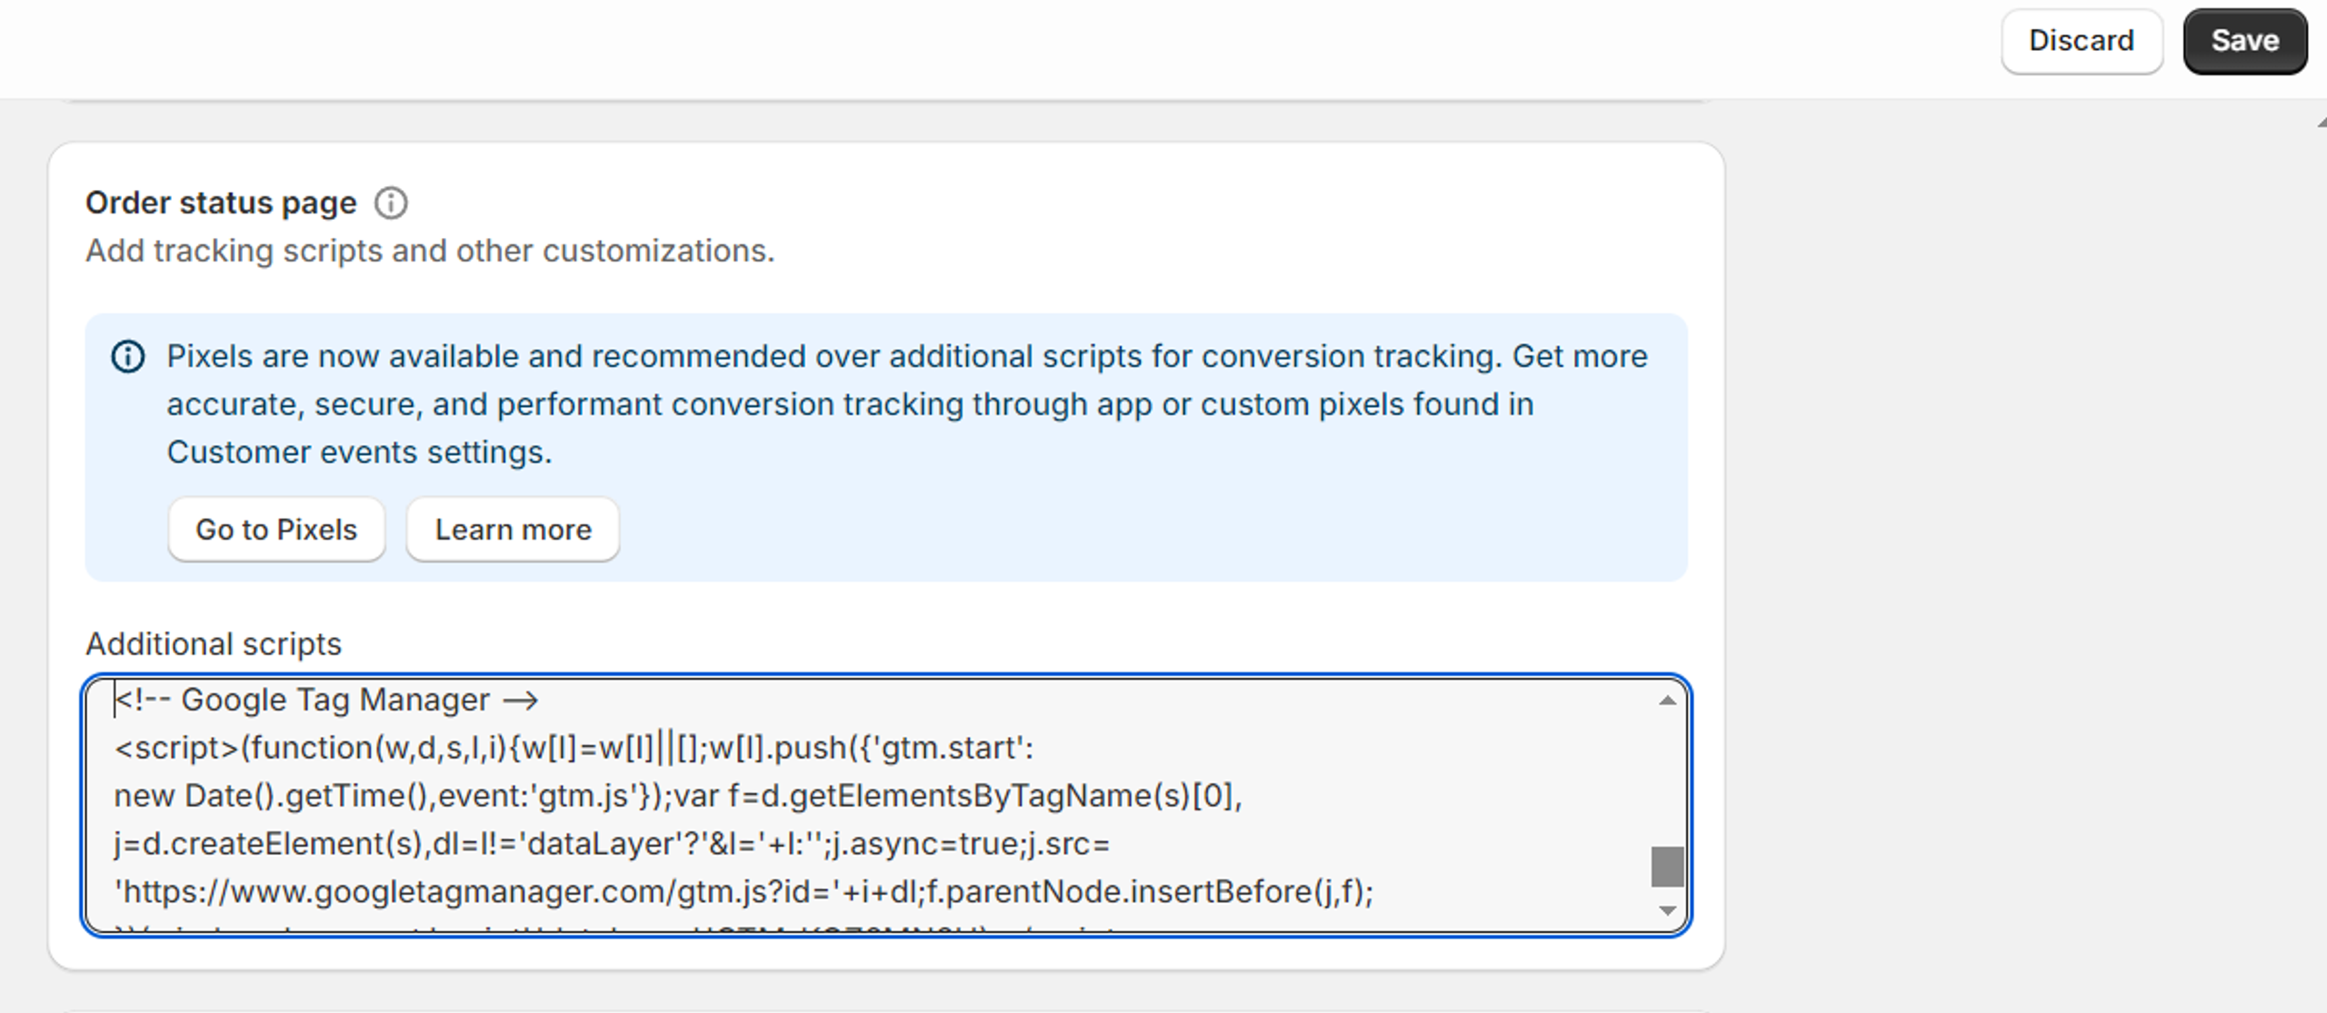Viewport: 2327px width, 1013px height.
Task: Click the Additional scripts field label
Action: (214, 643)
